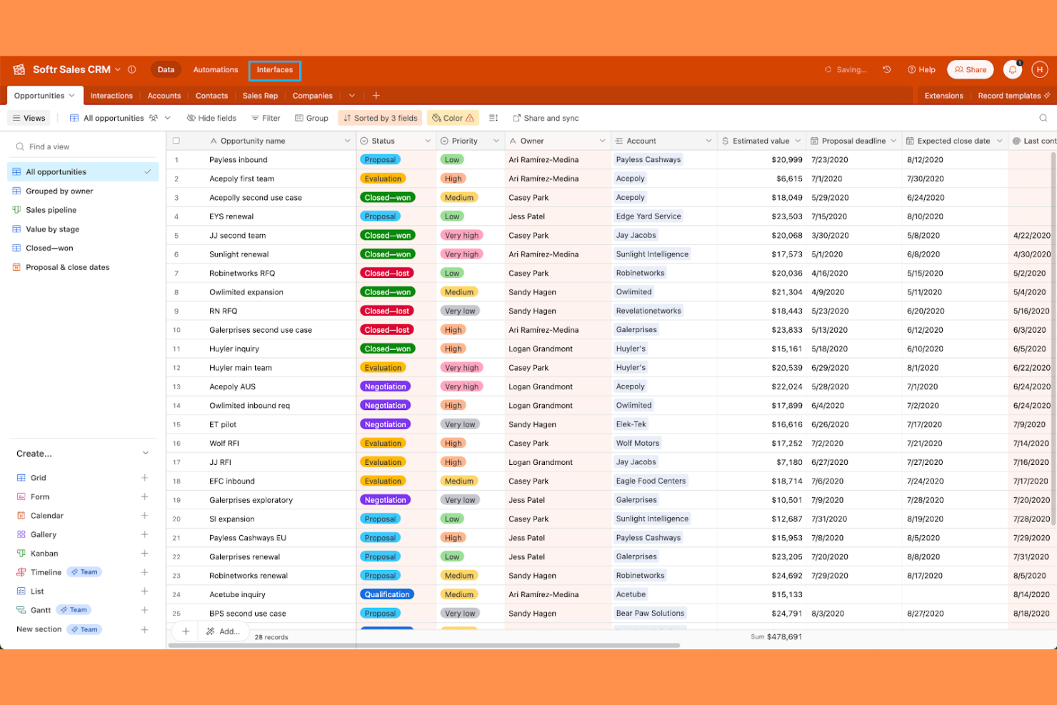Open the Filter options
This screenshot has width=1057, height=705.
pos(266,118)
